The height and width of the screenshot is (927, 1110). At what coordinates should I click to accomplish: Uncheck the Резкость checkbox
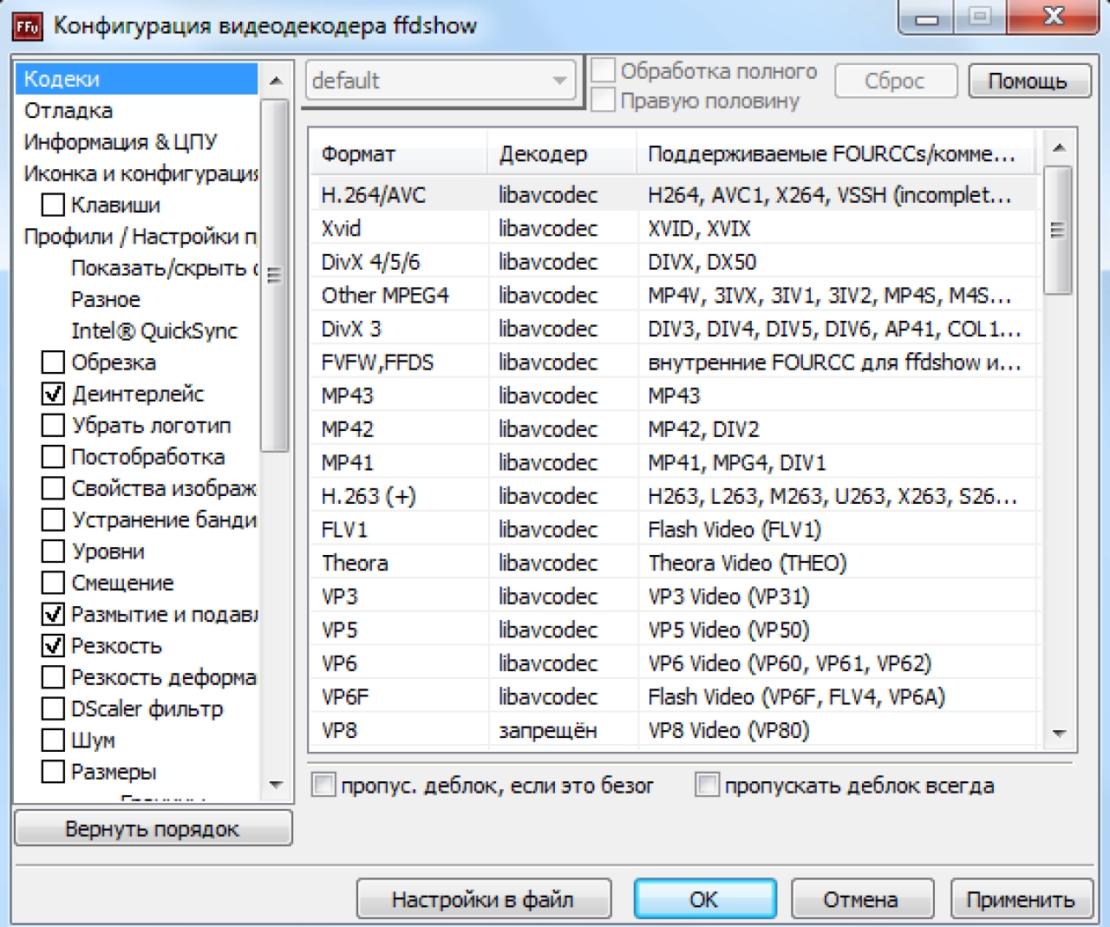pos(53,645)
